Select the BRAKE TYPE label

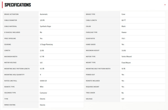90,14
